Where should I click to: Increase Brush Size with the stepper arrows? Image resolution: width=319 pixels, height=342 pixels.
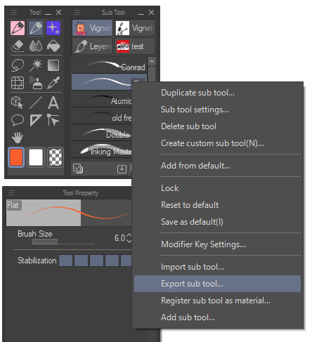pos(129,235)
